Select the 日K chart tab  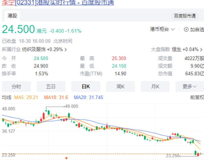tap(86, 87)
